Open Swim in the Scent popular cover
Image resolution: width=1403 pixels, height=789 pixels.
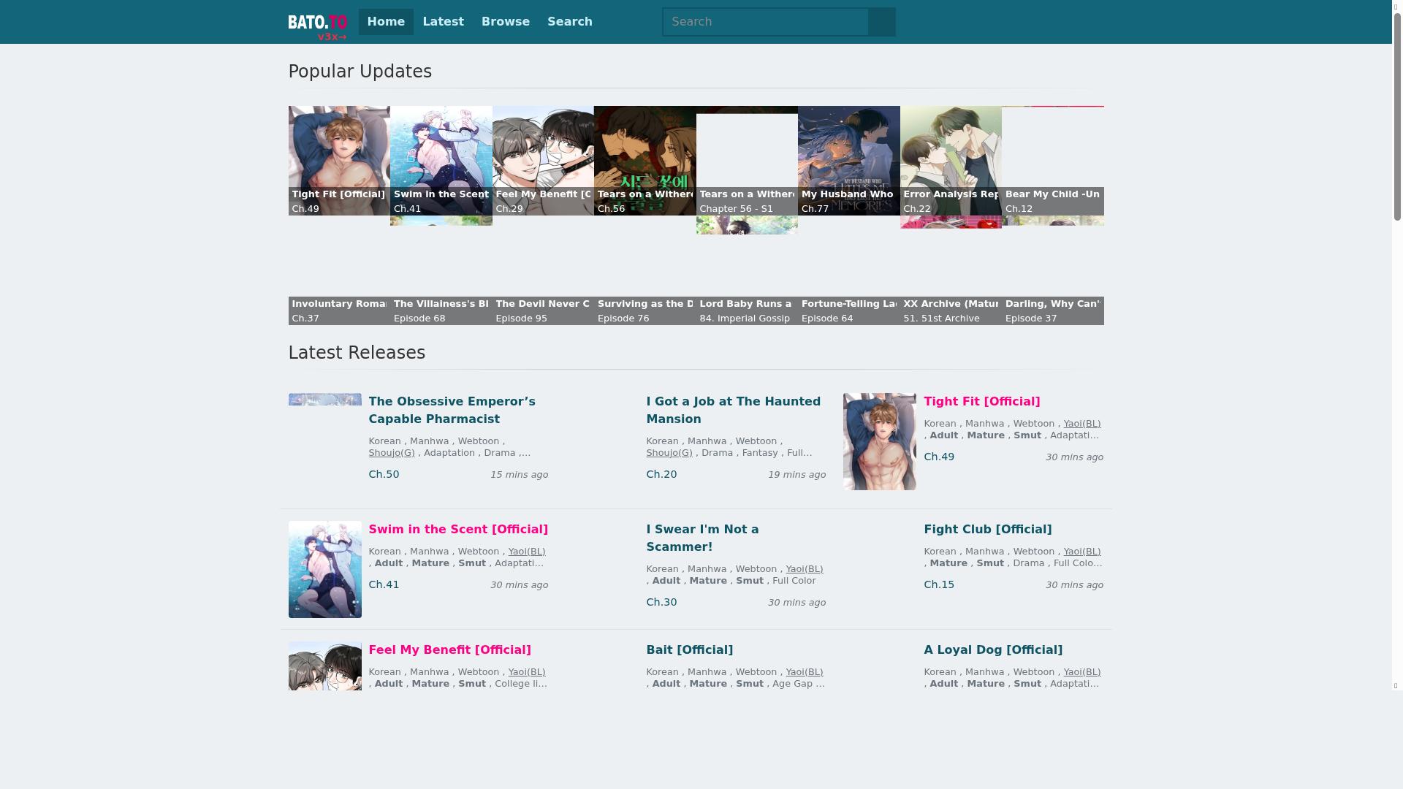coord(441,150)
